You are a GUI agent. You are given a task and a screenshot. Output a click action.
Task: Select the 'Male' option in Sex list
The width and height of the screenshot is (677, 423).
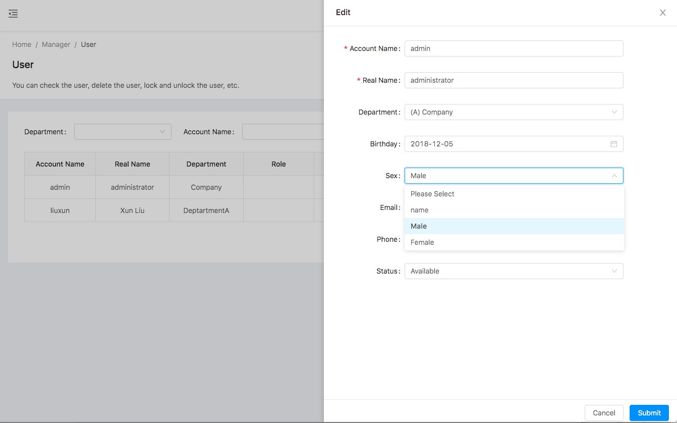pos(514,226)
